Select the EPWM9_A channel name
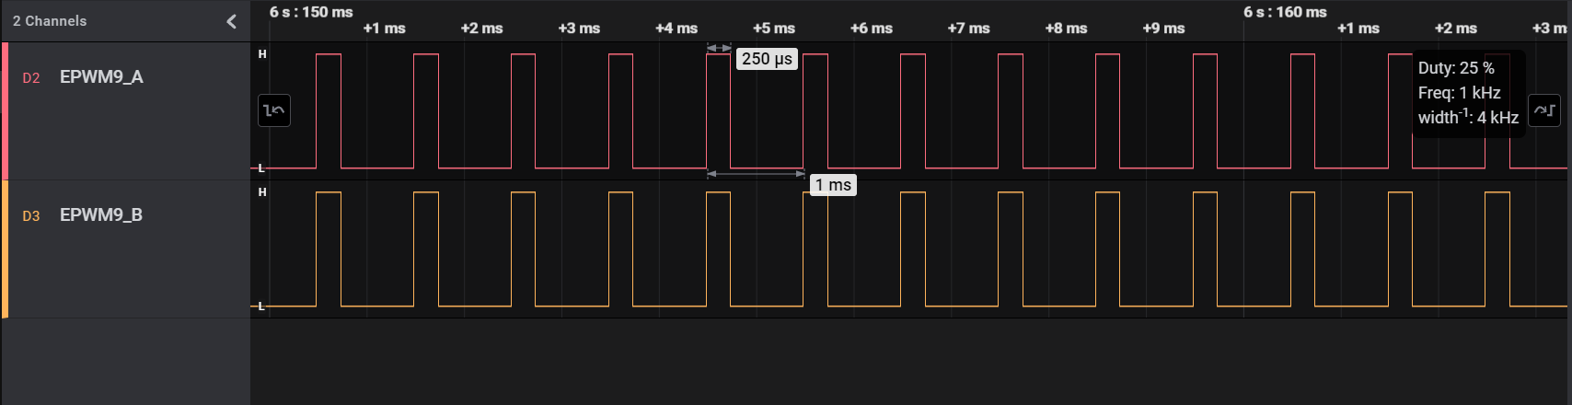Viewport: 1572px width, 405px height. (x=101, y=77)
